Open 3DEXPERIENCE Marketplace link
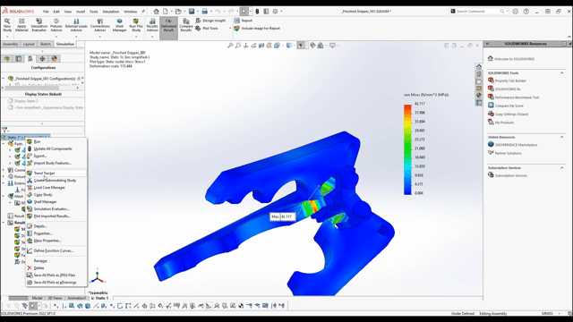 516,145
